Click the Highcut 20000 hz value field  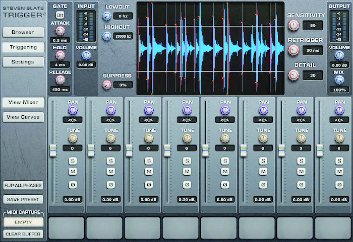tap(123, 36)
